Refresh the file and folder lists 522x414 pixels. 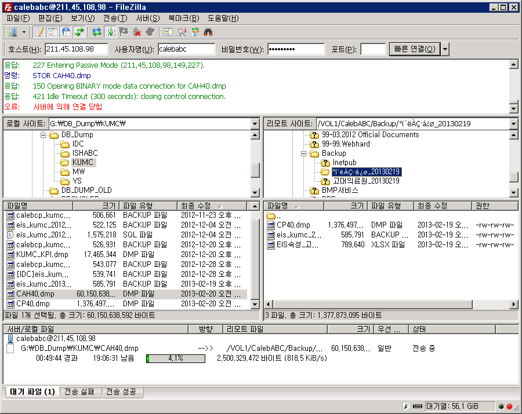96,32
